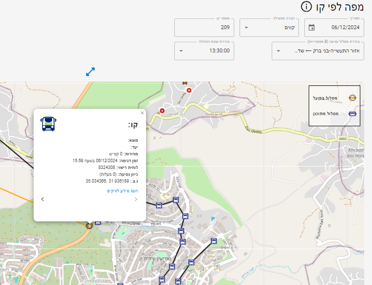Click the info icon beside the page title
This screenshot has width=372, height=285.
[x=306, y=7]
